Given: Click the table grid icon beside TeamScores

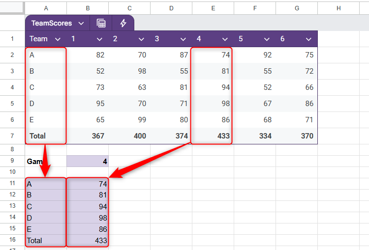Looking at the screenshot, I should [101, 23].
